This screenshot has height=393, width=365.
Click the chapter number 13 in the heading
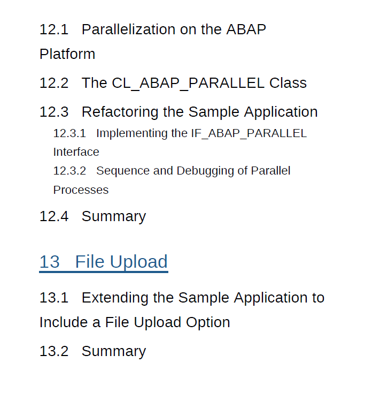(50, 262)
